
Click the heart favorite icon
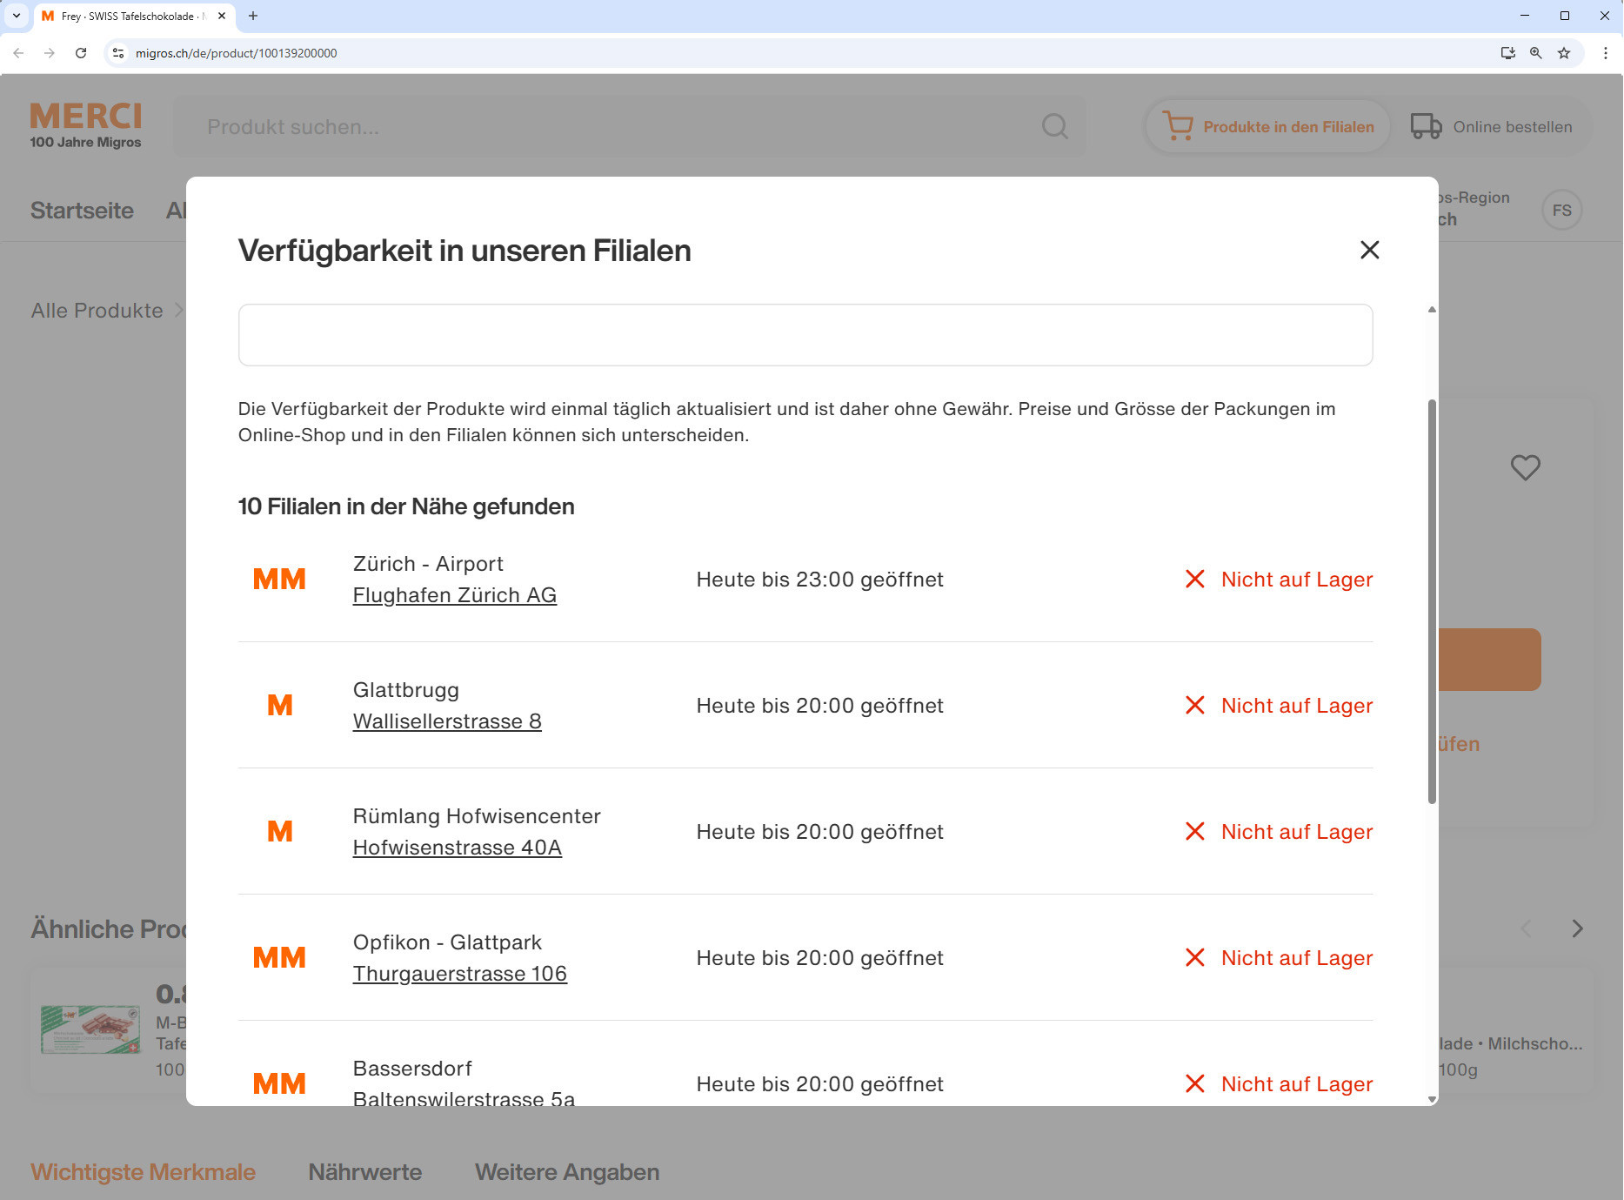click(x=1525, y=467)
